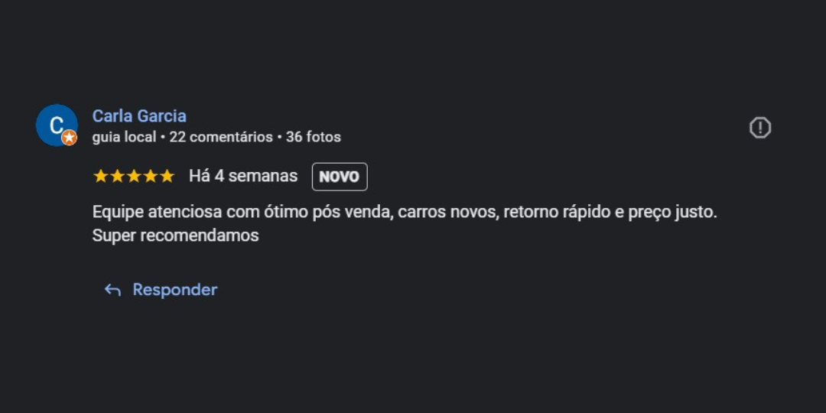
Task: Click the '22 comentários' reviewer stat
Action: 221,138
